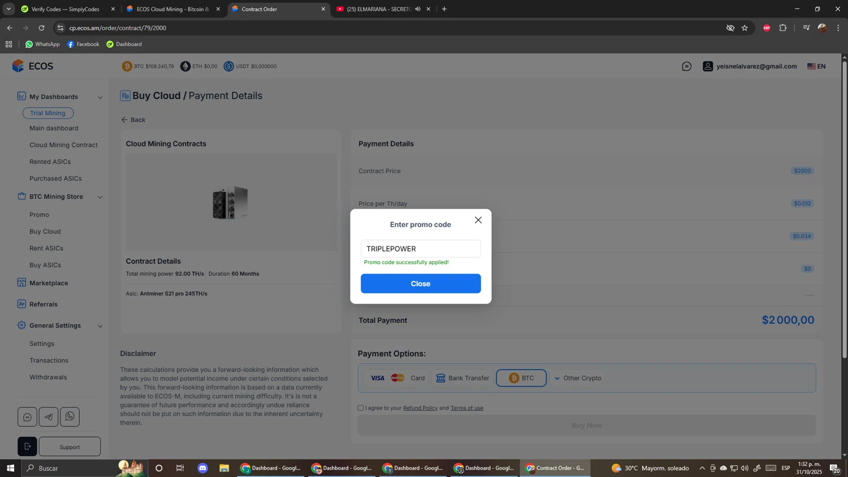This screenshot has height=477, width=848.
Task: Open the EN language selector
Action: [x=816, y=66]
